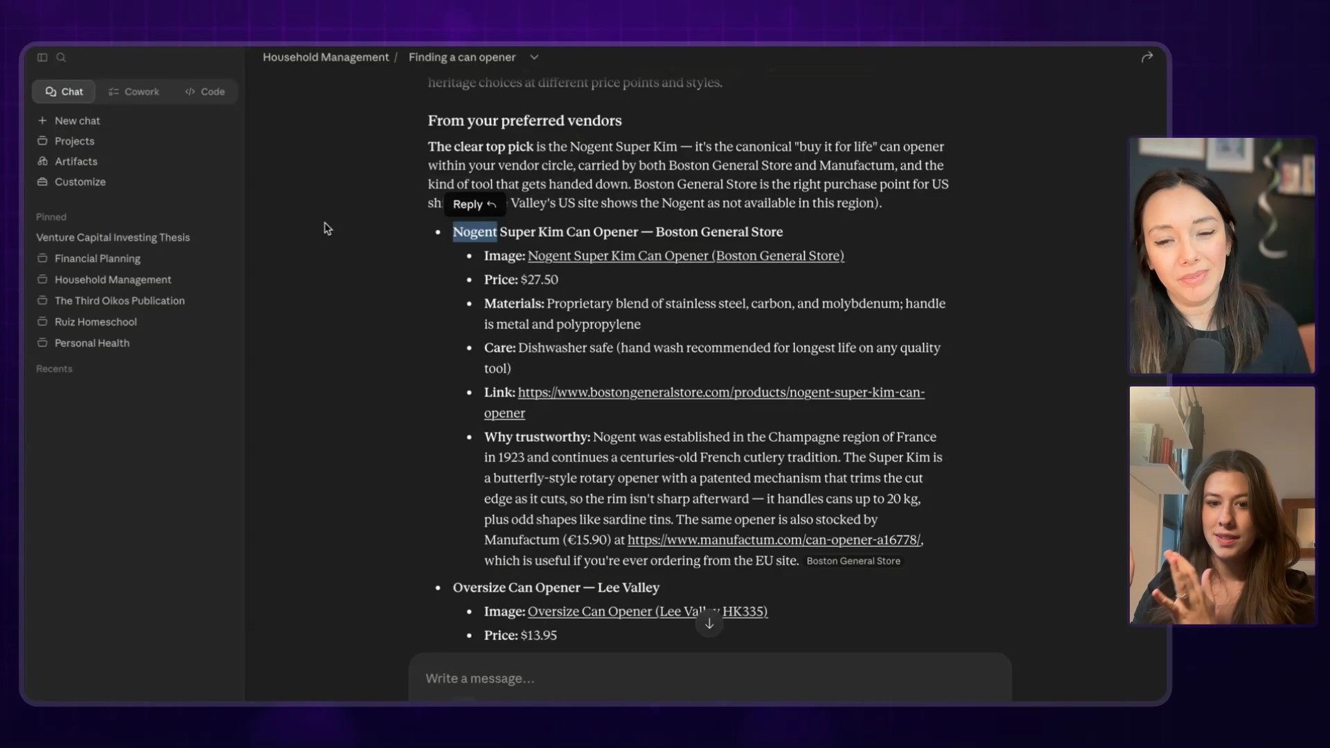1330x748 pixels.
Task: Click the Finding a can opener title
Action: pyautogui.click(x=462, y=57)
